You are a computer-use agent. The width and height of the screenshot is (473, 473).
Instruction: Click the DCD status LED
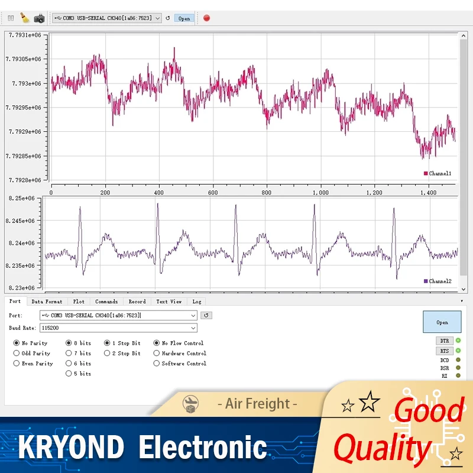pos(458,360)
